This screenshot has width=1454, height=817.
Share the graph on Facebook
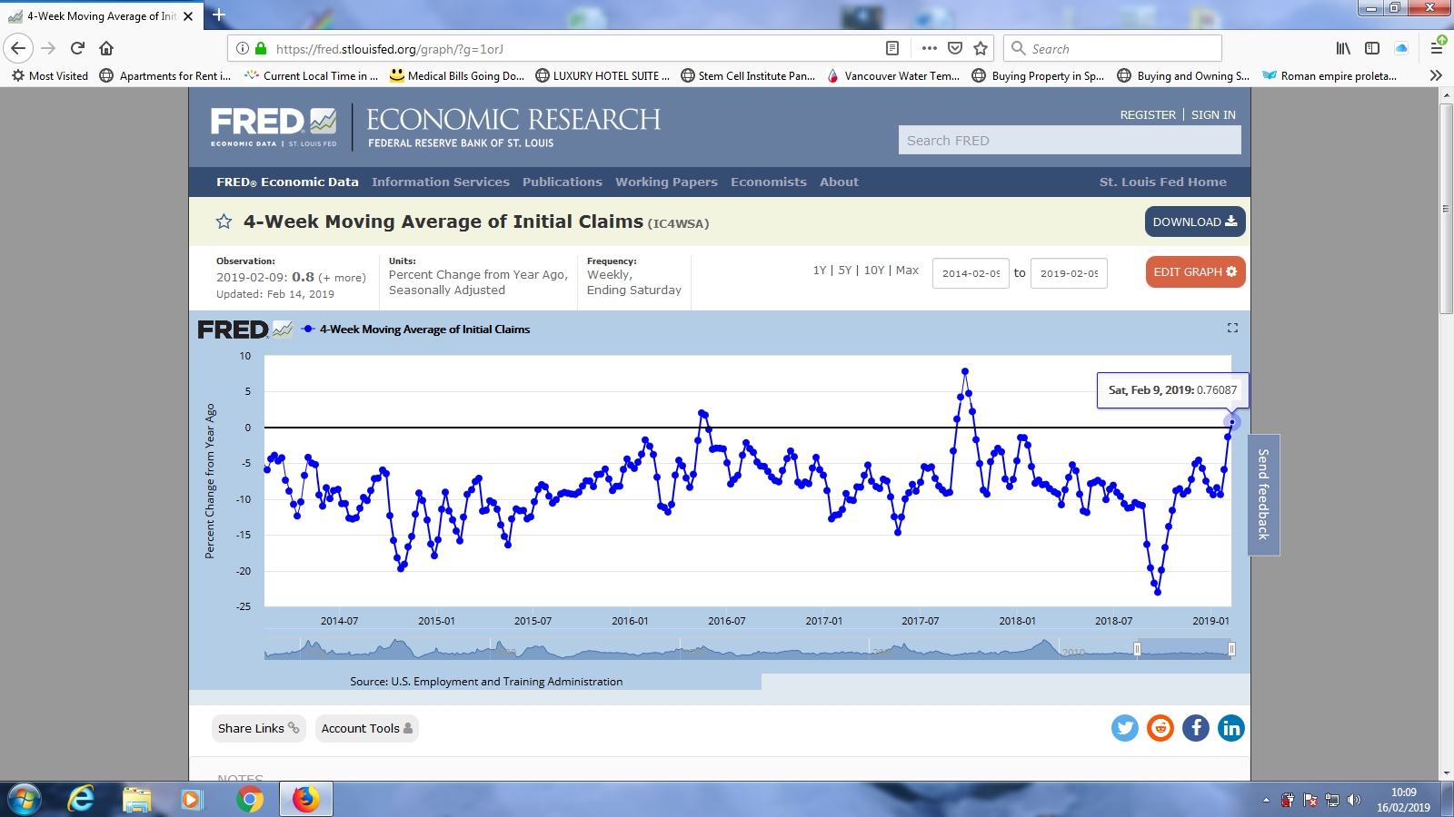[1195, 728]
